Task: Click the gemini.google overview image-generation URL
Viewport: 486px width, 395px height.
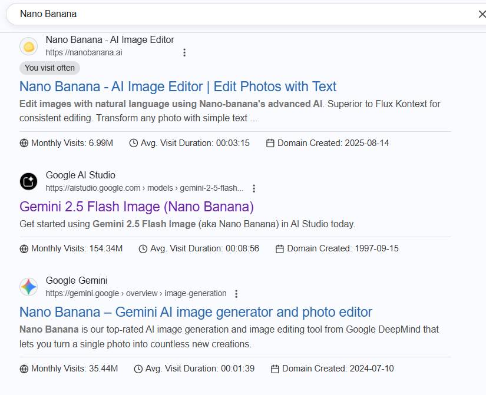Action: [x=136, y=293]
